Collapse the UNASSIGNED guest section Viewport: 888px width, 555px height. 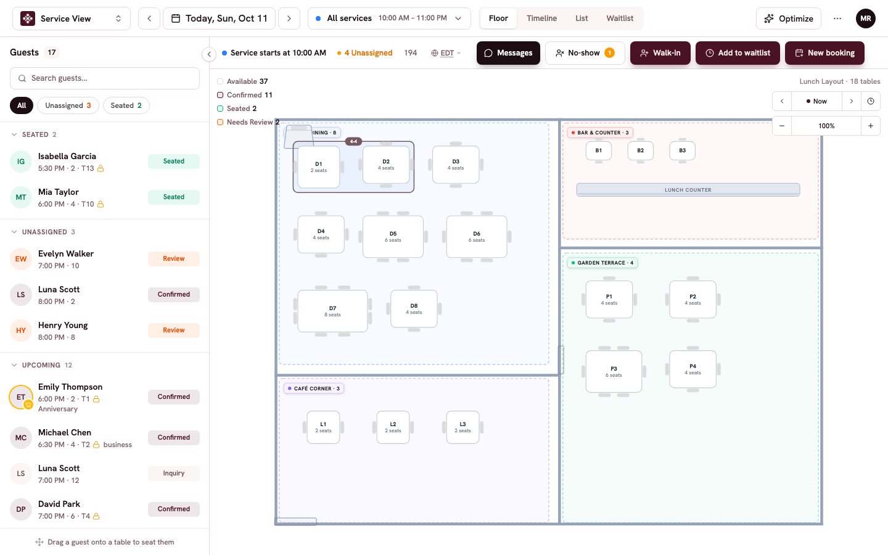pyautogui.click(x=43, y=232)
